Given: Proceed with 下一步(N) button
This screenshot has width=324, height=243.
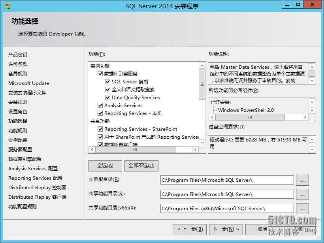Looking at the screenshot, I should point(226,229).
